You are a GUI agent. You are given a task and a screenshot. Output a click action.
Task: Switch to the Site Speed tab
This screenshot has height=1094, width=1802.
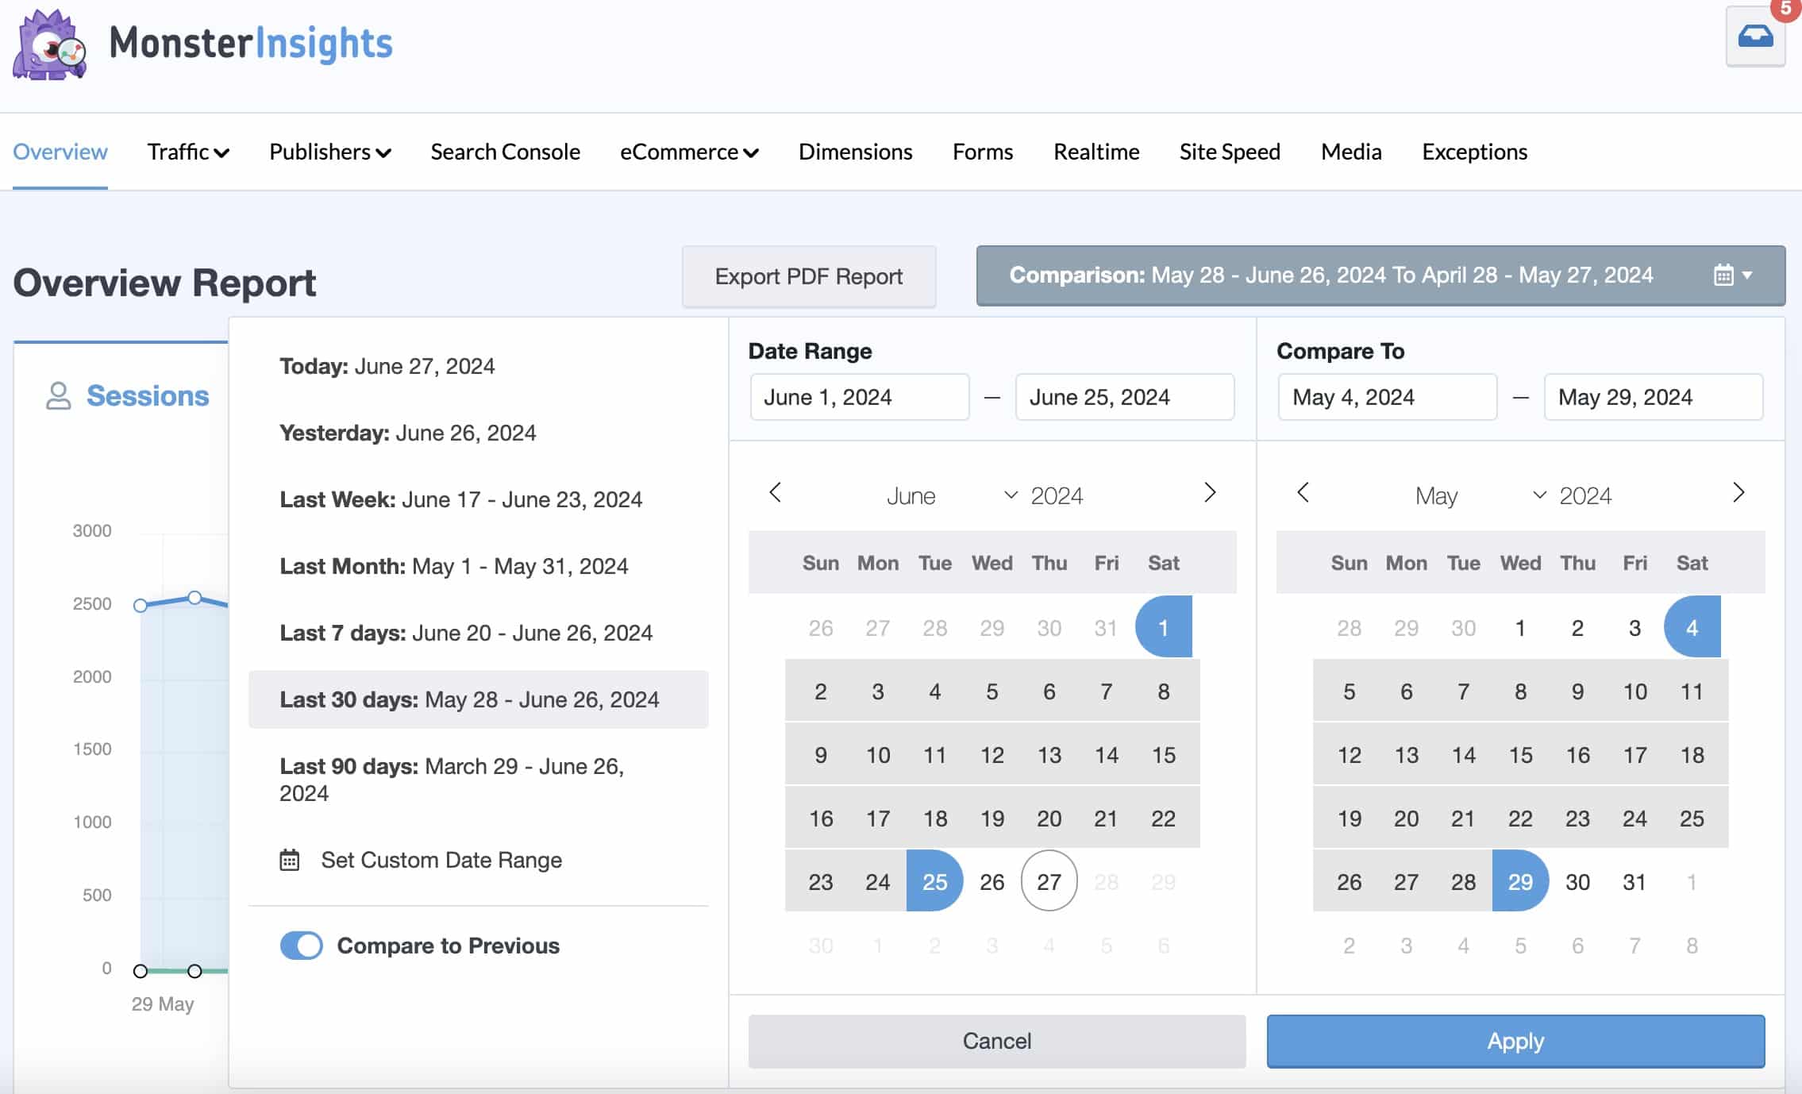point(1229,152)
